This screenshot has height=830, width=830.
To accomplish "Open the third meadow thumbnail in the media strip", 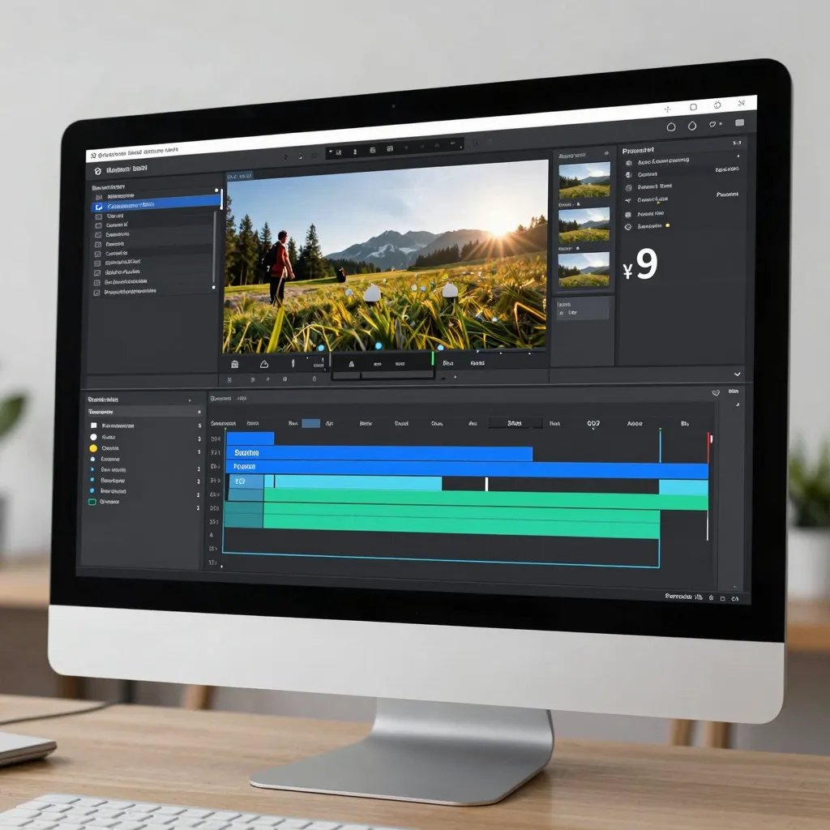I will 584,269.
